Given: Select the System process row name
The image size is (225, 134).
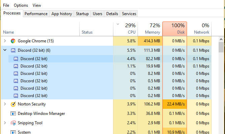Looking at the screenshot, I should [x=24, y=132].
